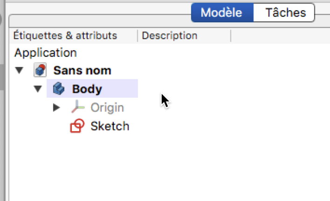
Task: Click the blue Body part icon
Action: 59,88
